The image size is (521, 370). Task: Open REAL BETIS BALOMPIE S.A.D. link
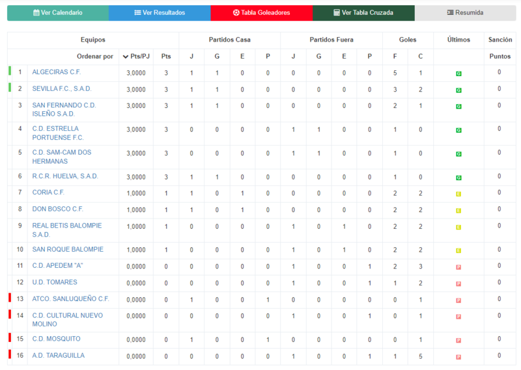click(x=67, y=230)
